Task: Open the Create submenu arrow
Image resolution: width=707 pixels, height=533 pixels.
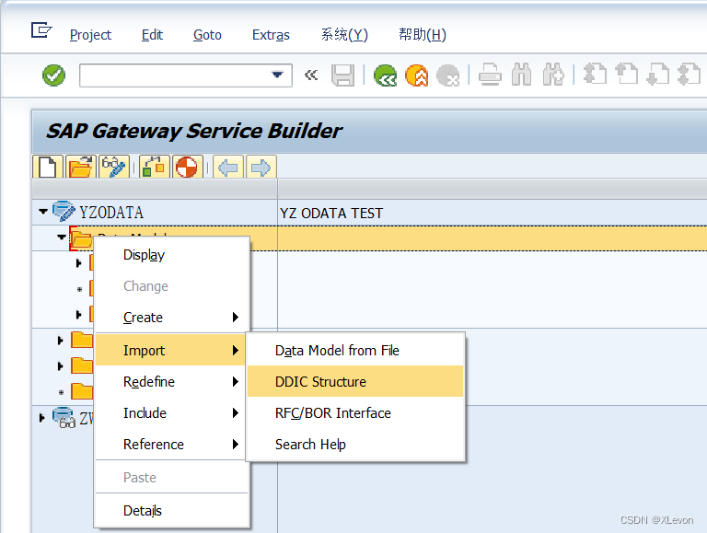Action: tap(235, 317)
